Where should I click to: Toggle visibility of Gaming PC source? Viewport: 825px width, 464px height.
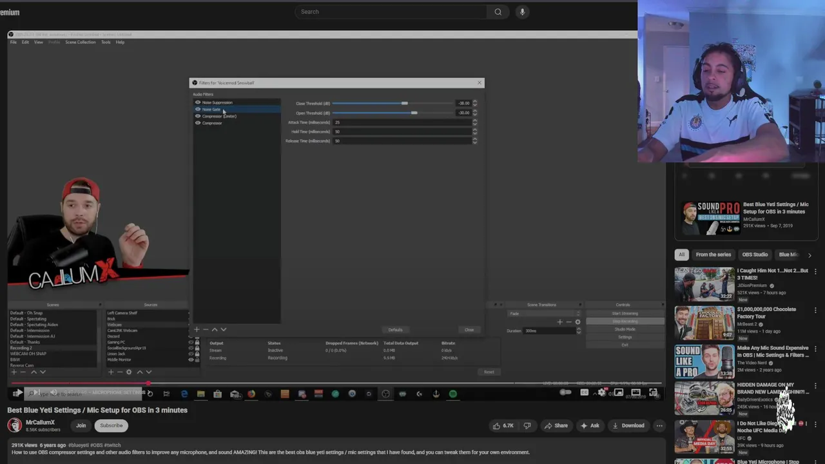tap(191, 342)
